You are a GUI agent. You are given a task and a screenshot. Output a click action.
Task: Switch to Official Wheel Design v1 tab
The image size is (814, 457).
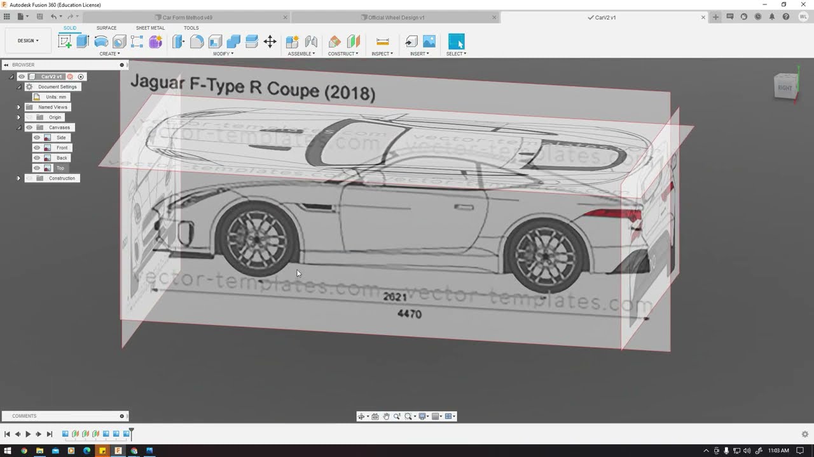point(396,18)
